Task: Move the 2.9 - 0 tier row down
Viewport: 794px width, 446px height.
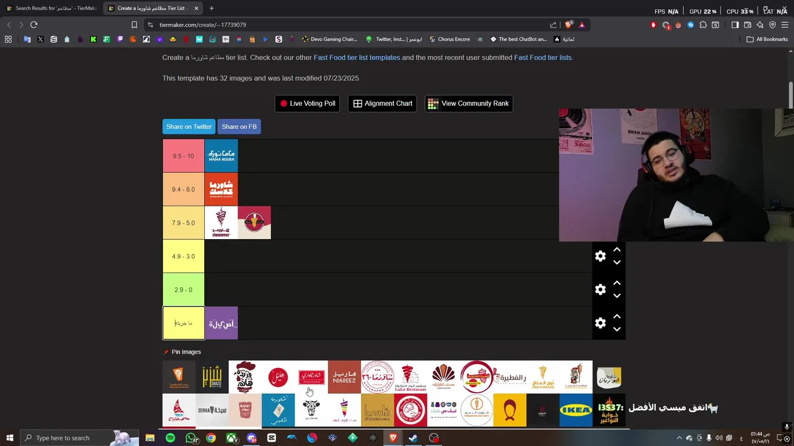Action: click(x=617, y=296)
